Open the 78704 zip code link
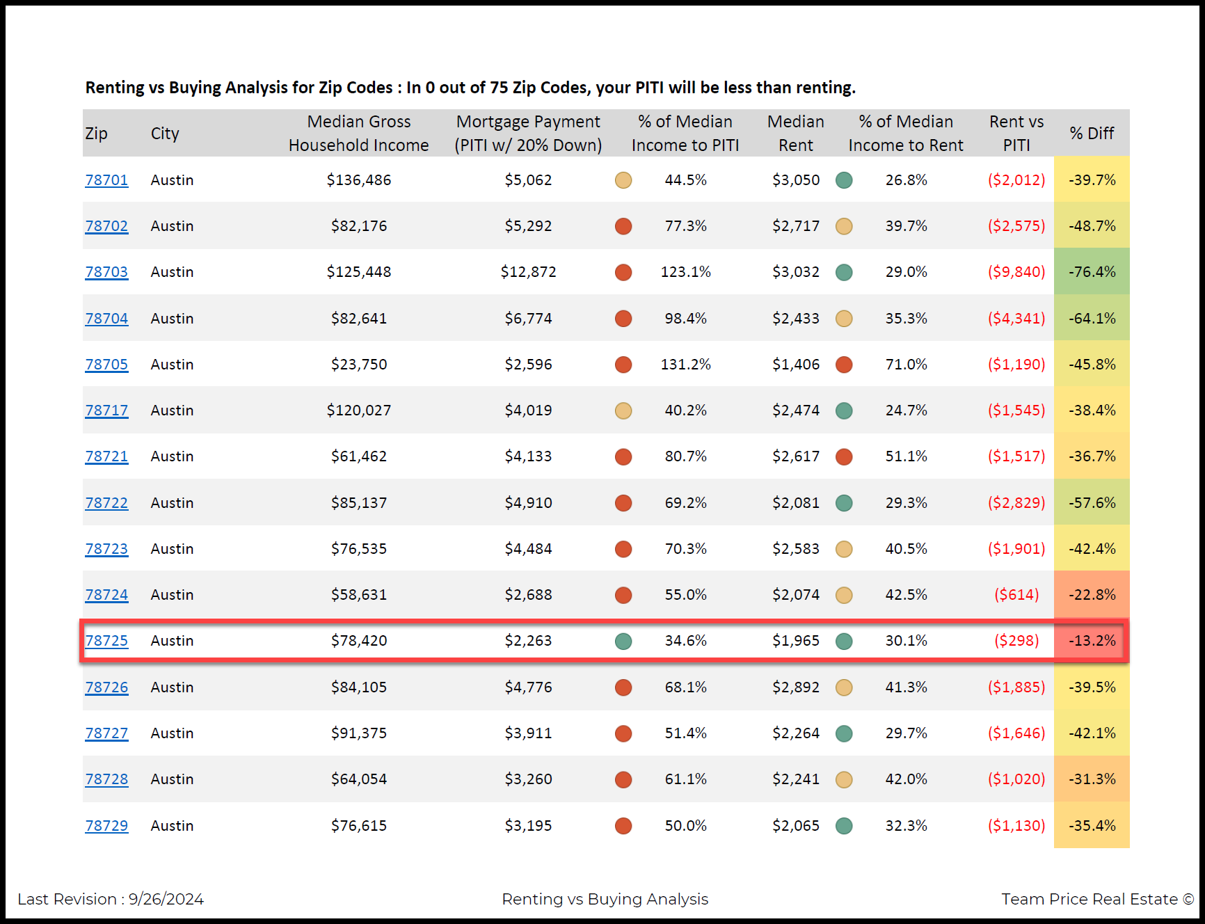 [106, 319]
